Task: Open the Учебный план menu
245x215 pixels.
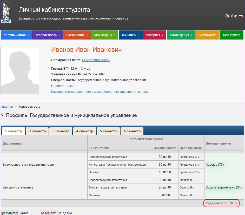Action: (x=16, y=35)
